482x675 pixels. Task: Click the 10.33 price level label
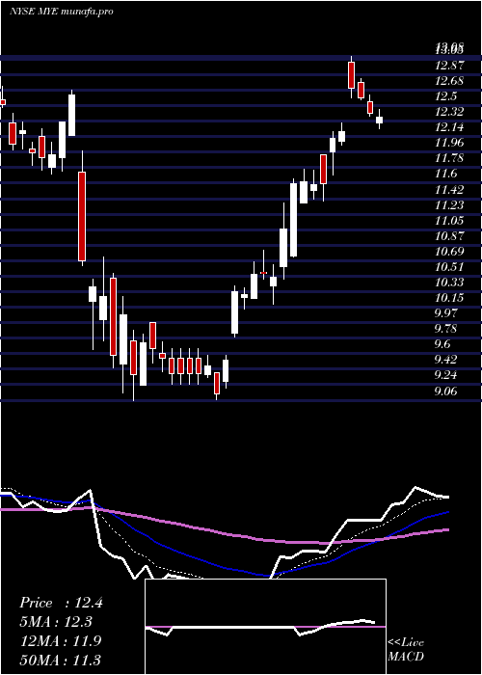click(449, 283)
